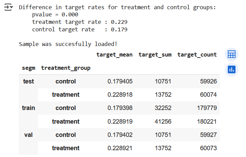Click the treatment_group index header

tap(66, 68)
